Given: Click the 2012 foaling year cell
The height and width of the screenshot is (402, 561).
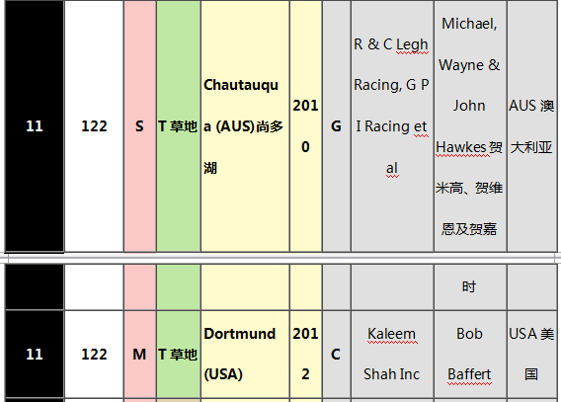Looking at the screenshot, I should [305, 354].
